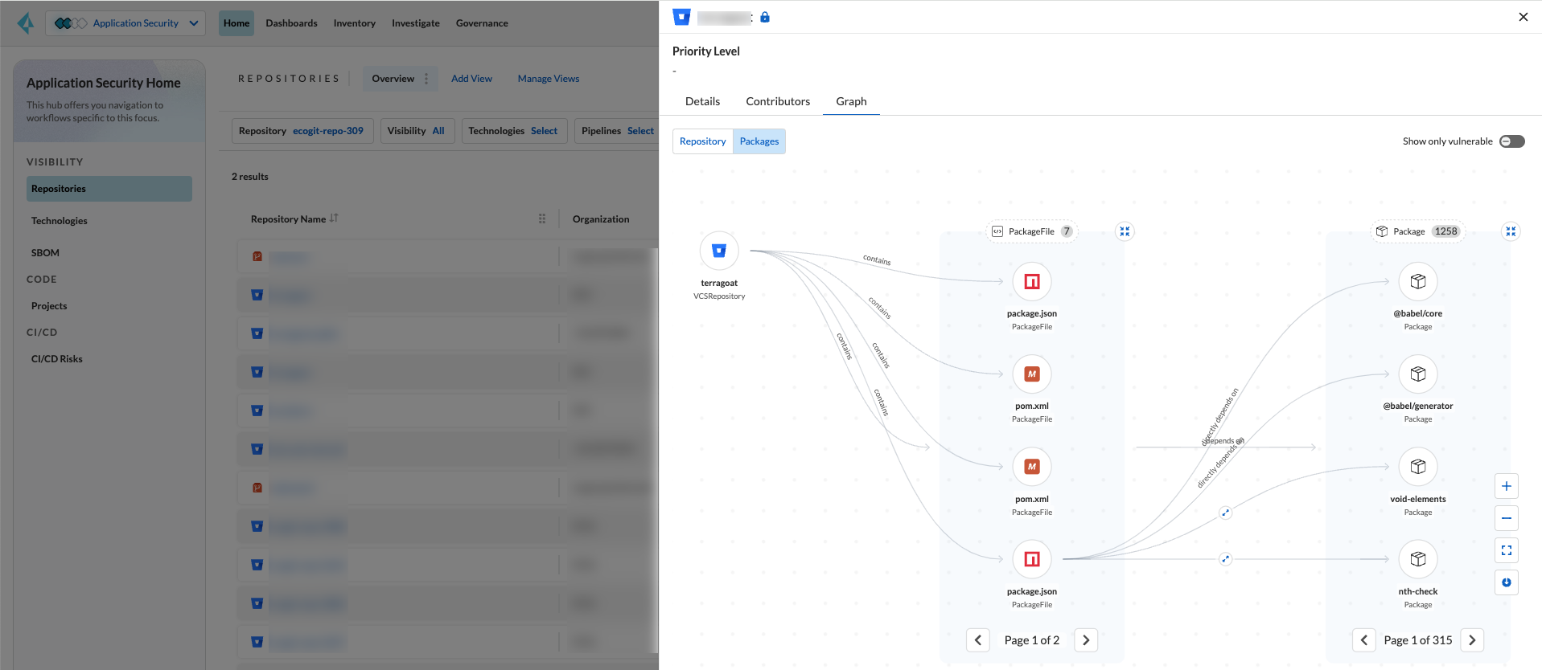Image resolution: width=1542 pixels, height=670 pixels.
Task: Go to previous Package page
Action: coord(1364,640)
